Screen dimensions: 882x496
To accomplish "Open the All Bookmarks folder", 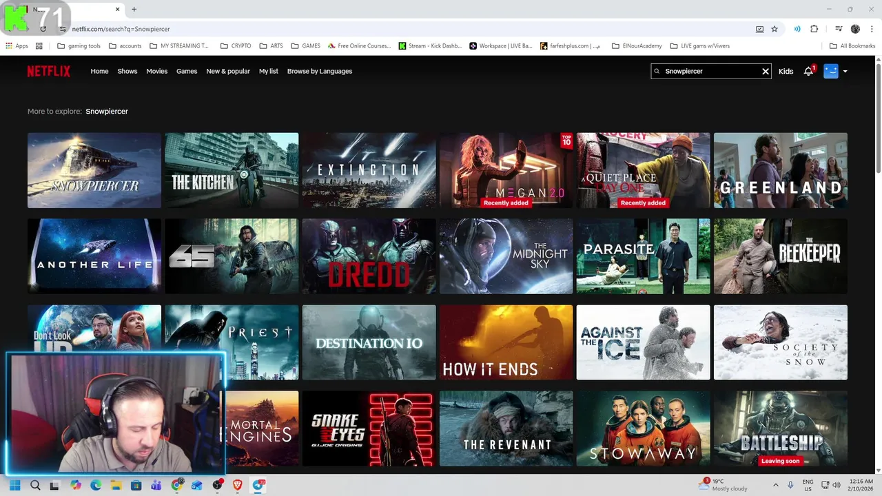I will tap(852, 46).
